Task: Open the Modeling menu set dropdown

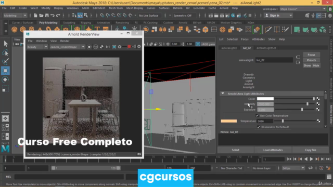Action: coord(15,16)
